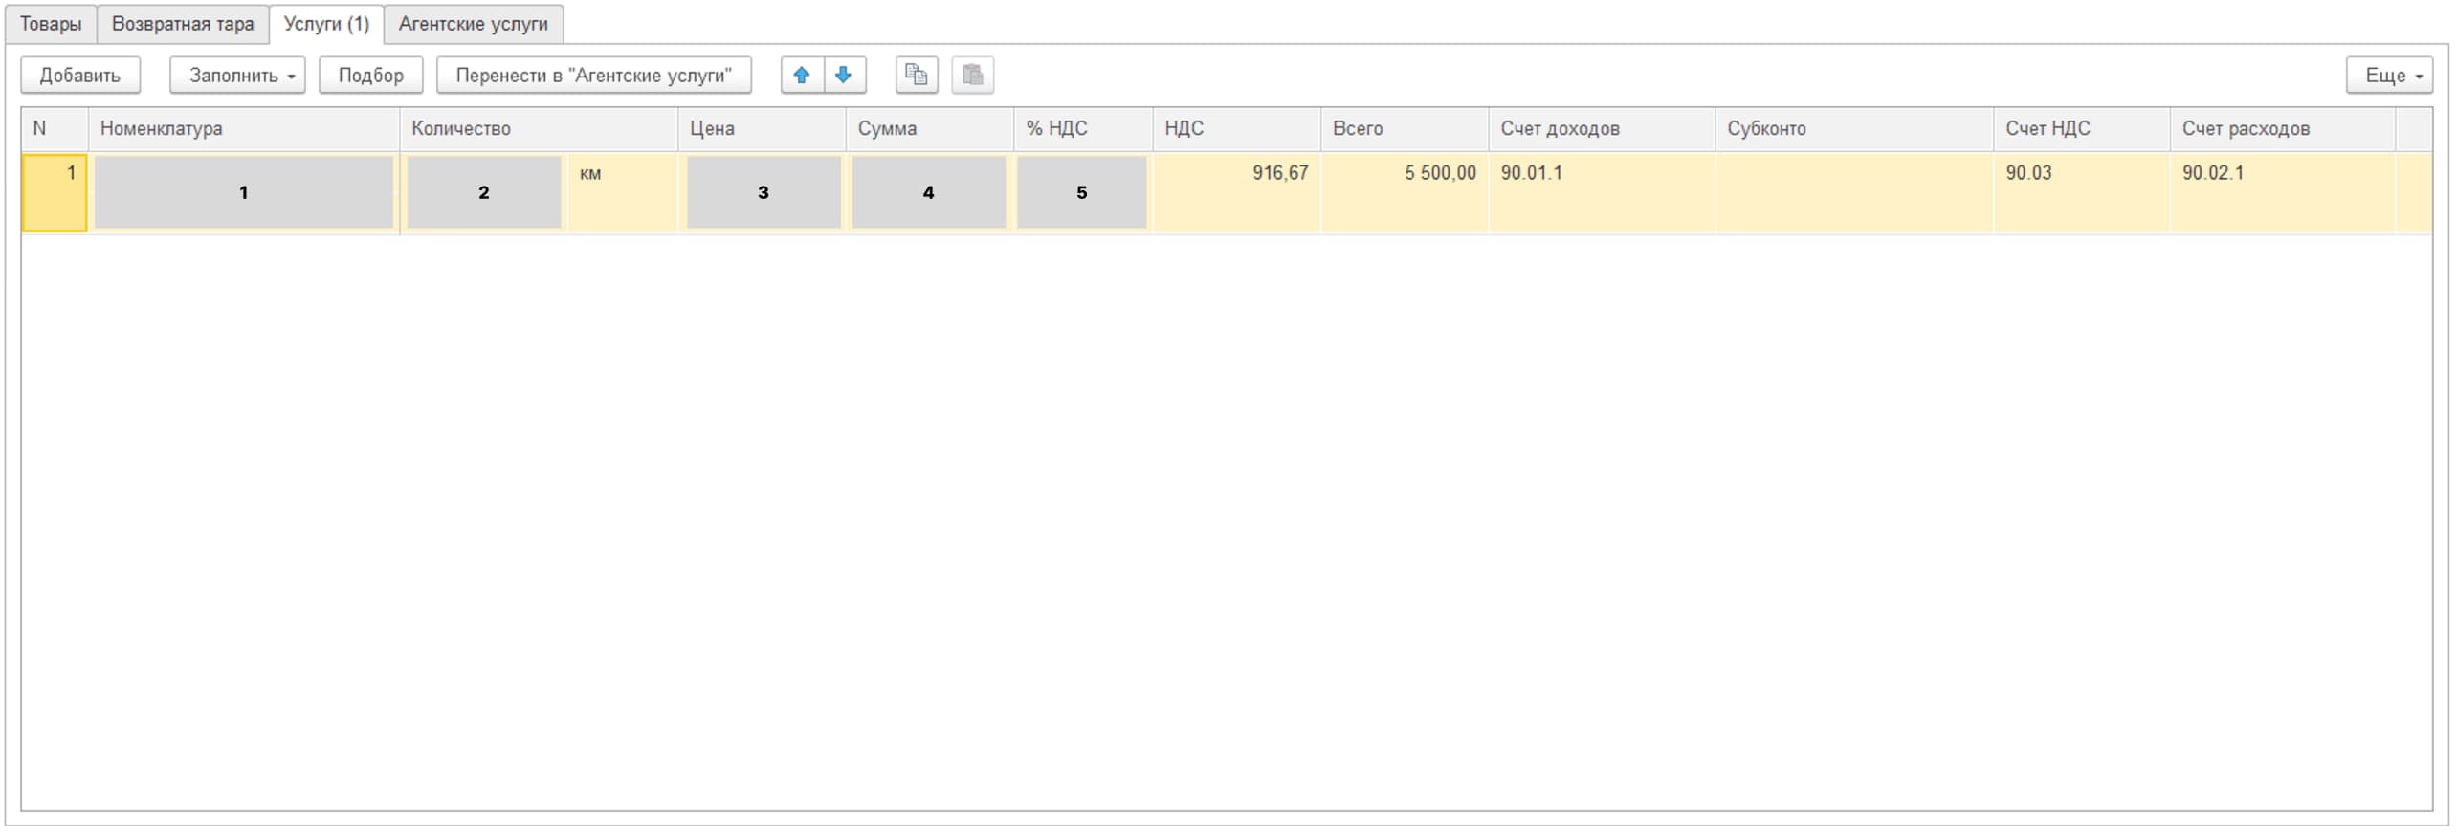Click the move row up arrow icon

(x=802, y=75)
